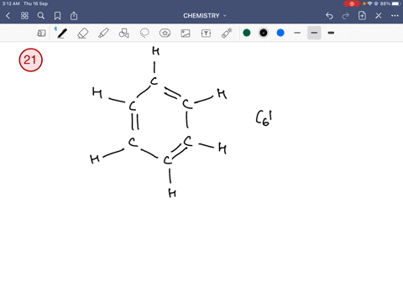The image size is (403, 302).
Task: Select the Highlighter tool
Action: tap(103, 33)
